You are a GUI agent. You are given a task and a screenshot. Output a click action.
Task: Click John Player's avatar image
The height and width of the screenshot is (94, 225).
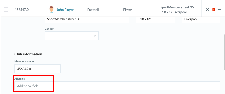click(x=51, y=10)
